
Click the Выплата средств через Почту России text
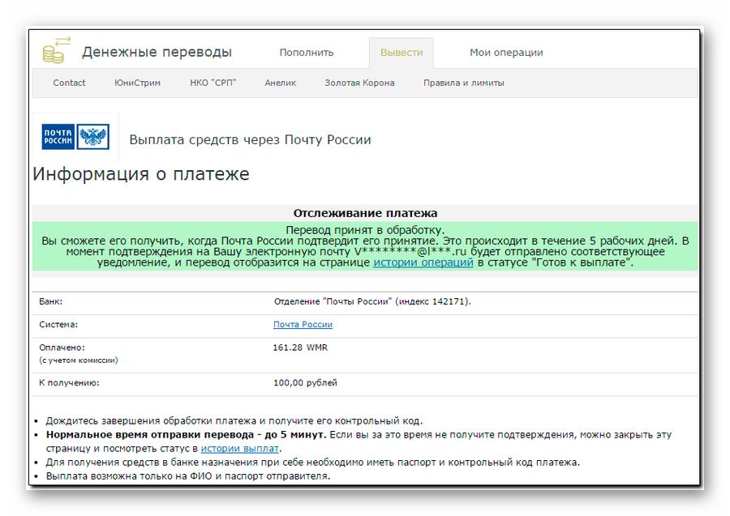pos(250,140)
